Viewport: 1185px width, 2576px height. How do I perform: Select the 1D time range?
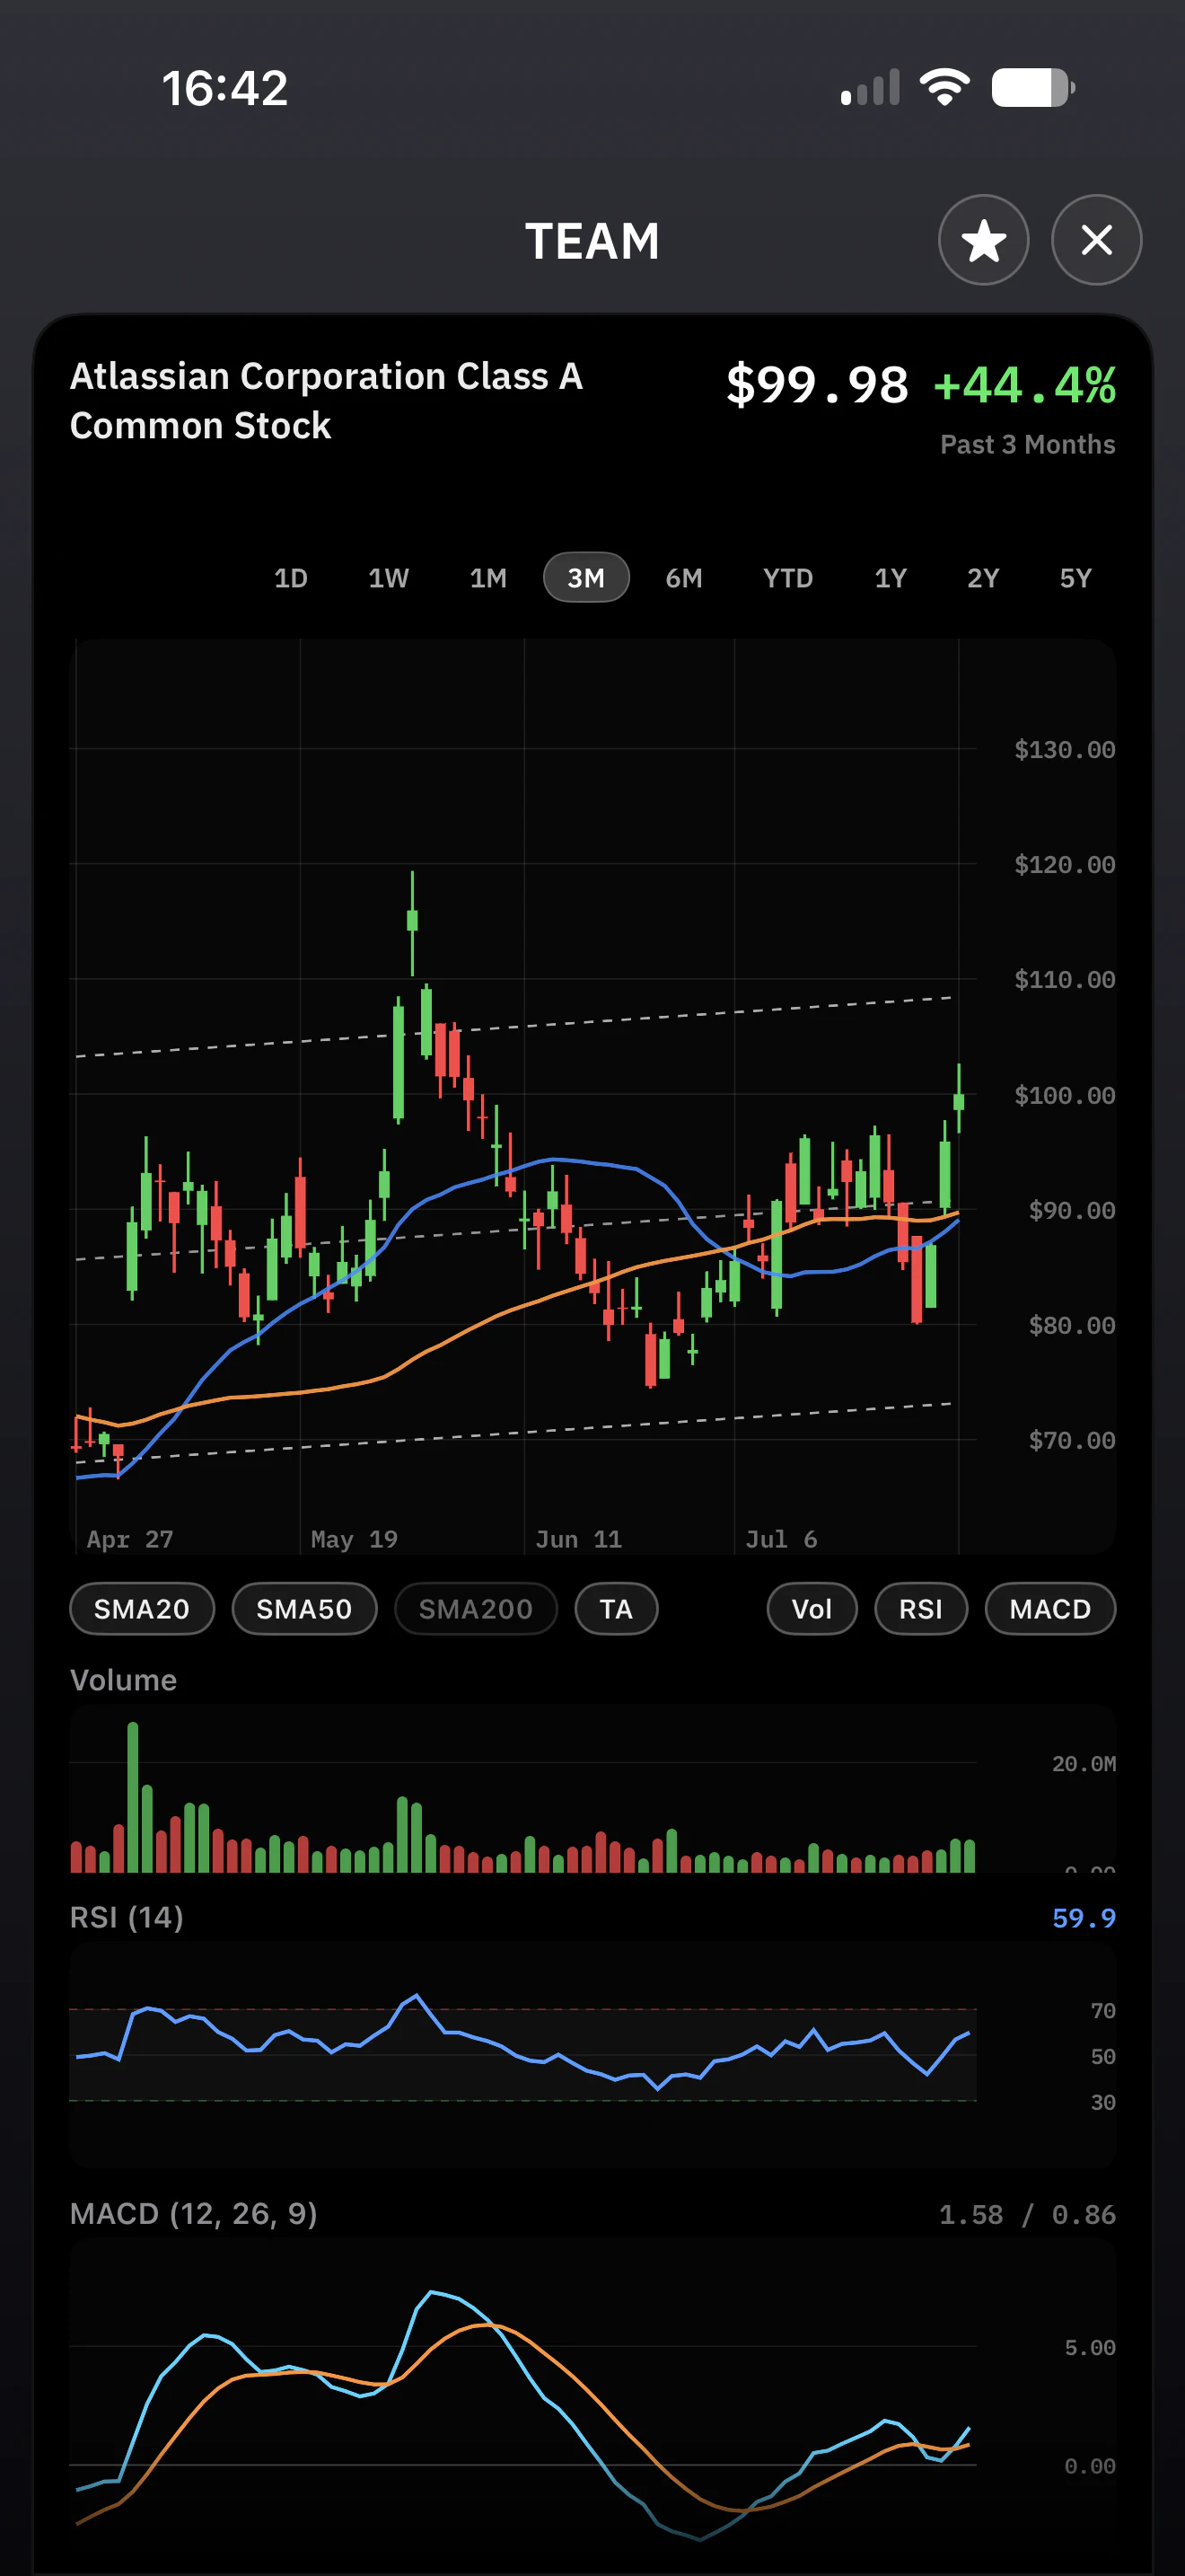pyautogui.click(x=291, y=578)
